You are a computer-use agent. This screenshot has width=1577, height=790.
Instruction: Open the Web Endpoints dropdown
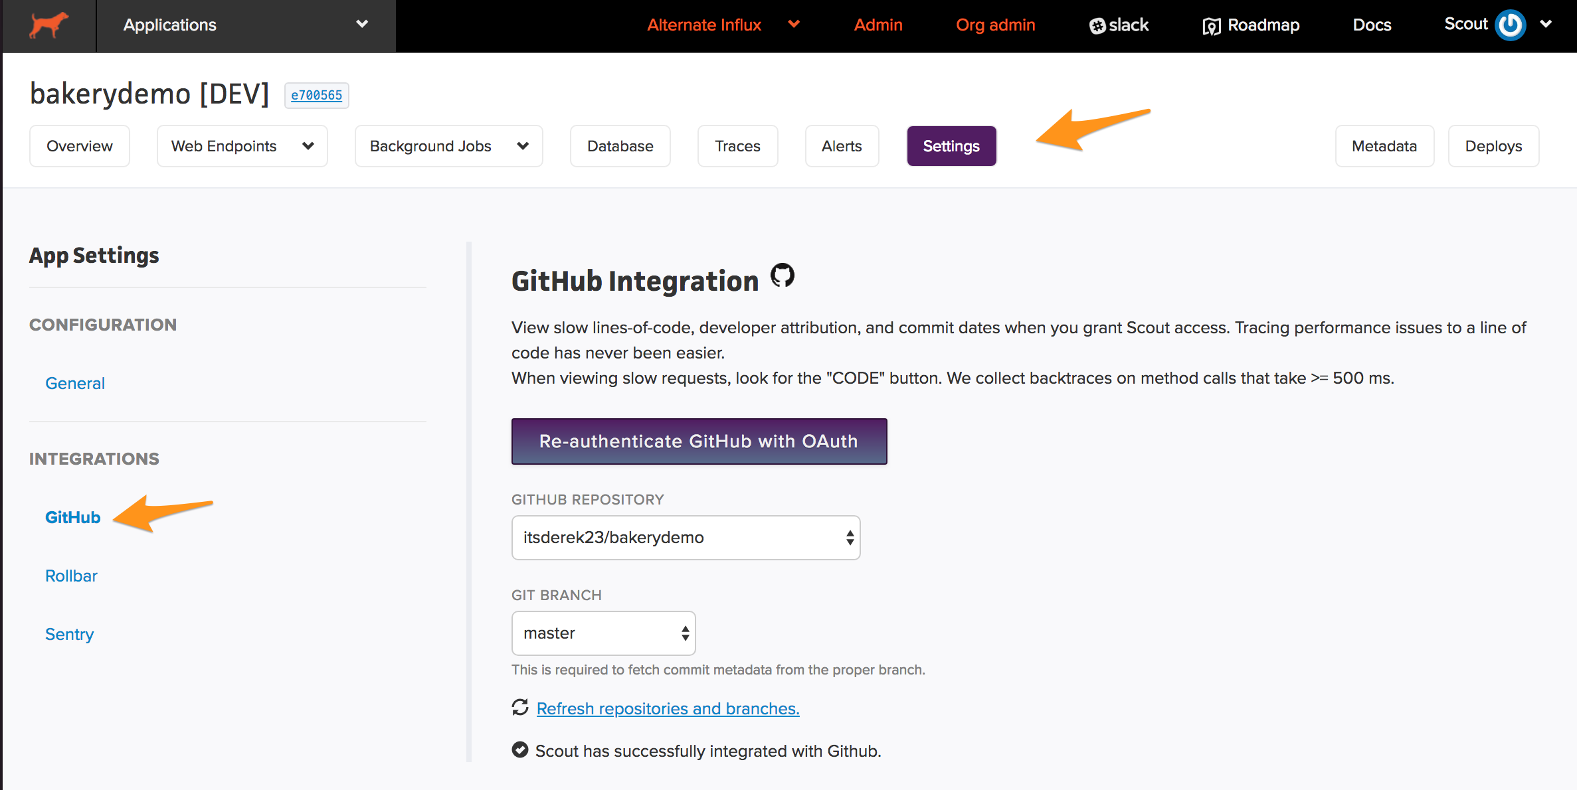(x=242, y=146)
